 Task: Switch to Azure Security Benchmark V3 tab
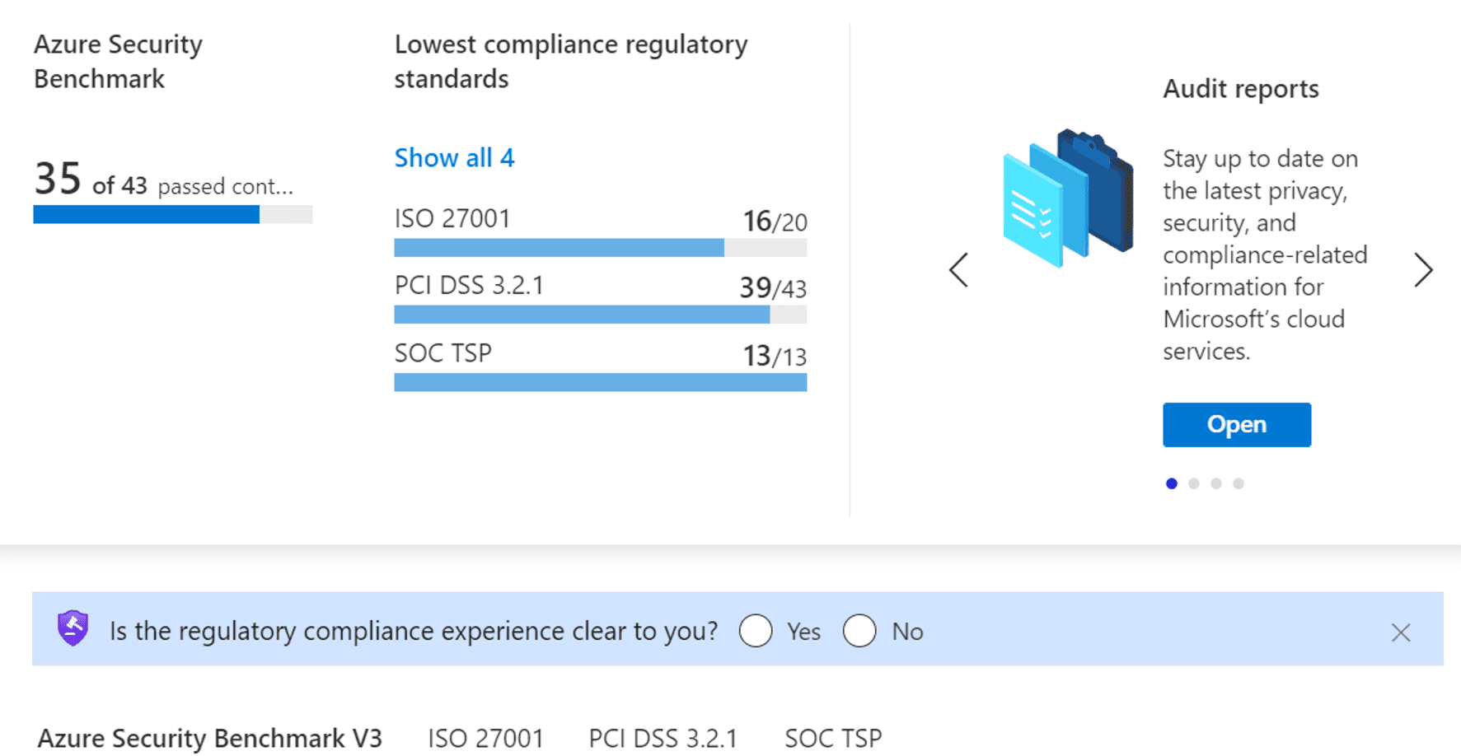click(210, 738)
